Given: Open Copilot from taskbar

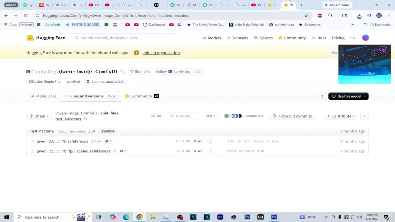Looking at the screenshot, I should coord(113,217).
